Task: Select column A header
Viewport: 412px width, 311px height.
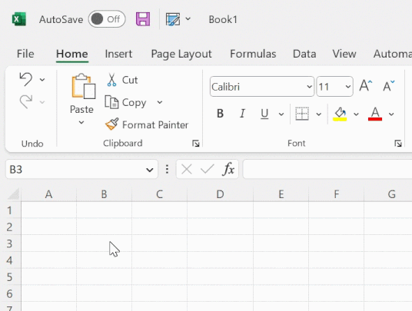Action: point(48,194)
